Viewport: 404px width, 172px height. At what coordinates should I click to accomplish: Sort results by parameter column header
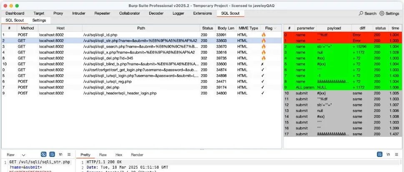pos(306,28)
